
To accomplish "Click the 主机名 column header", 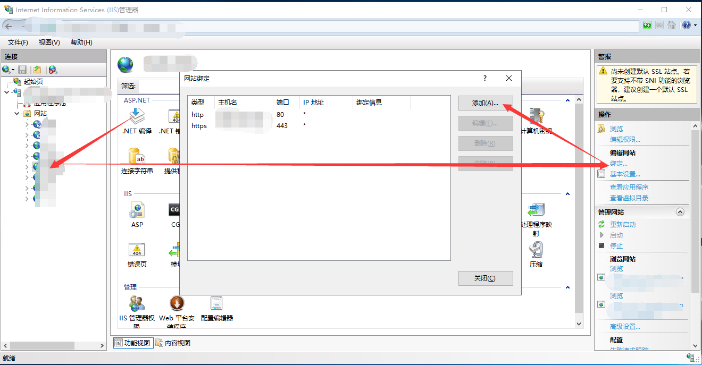I will pyautogui.click(x=244, y=103).
